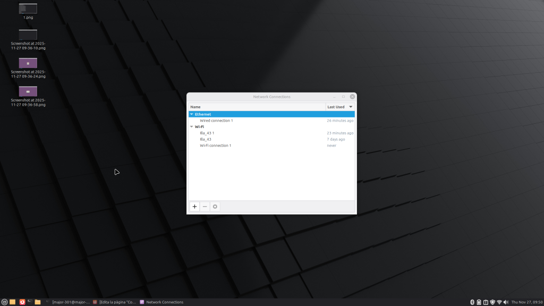Select Wi-Fi connection 1 entry
This screenshot has width=544, height=306.
pyautogui.click(x=215, y=146)
